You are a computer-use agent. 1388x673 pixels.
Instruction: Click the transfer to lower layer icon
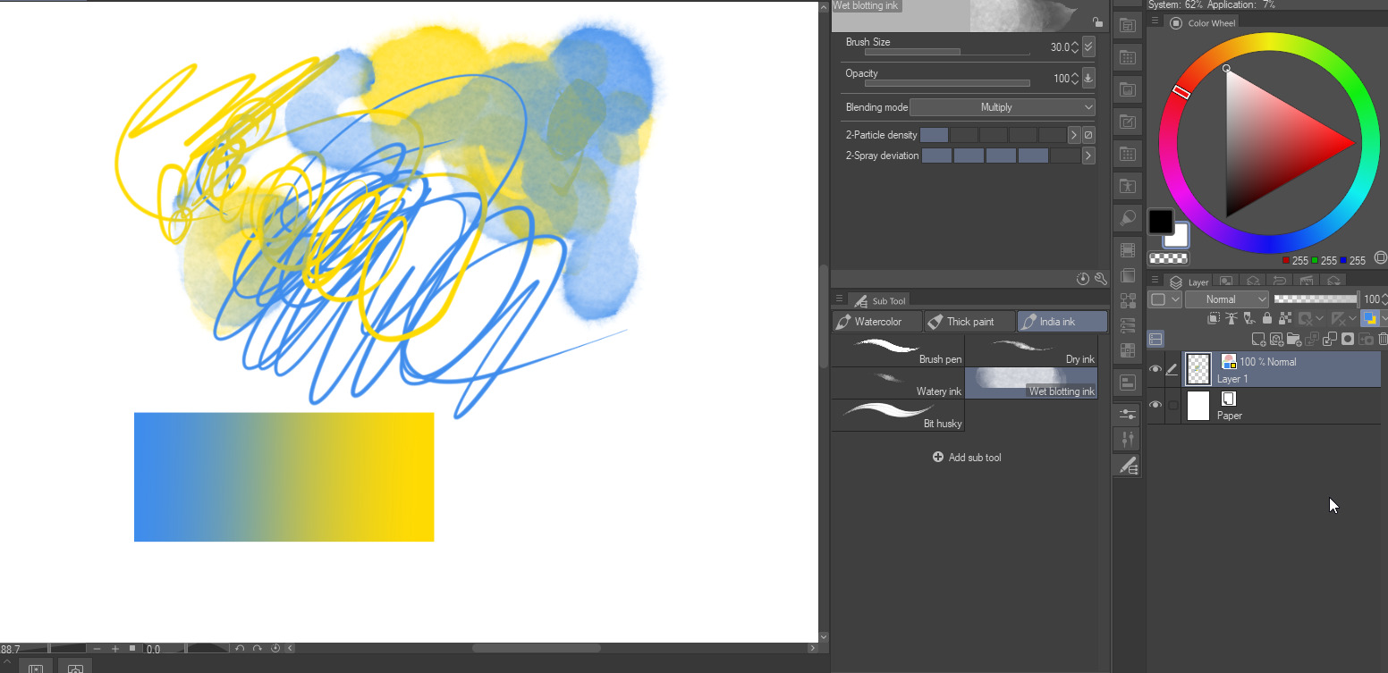1313,340
